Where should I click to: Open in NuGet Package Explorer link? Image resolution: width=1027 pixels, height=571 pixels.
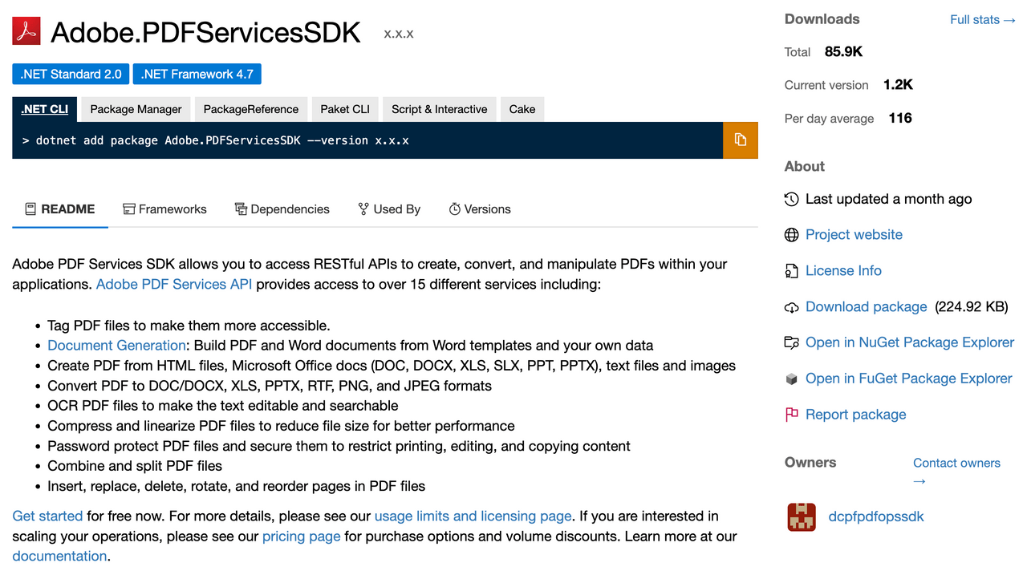point(910,342)
